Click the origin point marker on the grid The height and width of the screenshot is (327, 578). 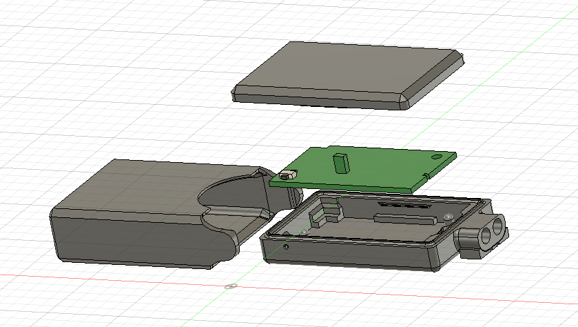[x=231, y=286]
